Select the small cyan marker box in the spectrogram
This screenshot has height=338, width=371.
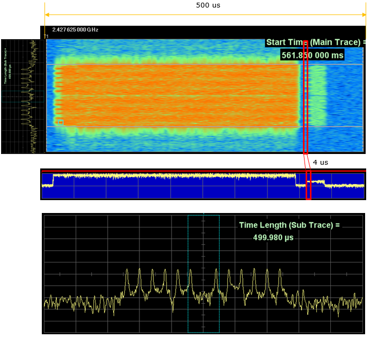click(61, 122)
